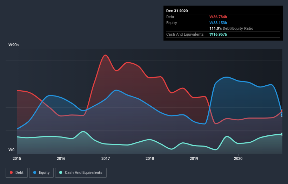288x184 pixels.
Task: Click the ₩36.784b debt value
Action: (218, 17)
